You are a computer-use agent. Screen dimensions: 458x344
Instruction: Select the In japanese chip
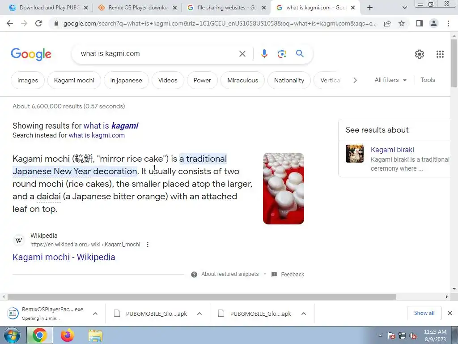[x=126, y=80]
